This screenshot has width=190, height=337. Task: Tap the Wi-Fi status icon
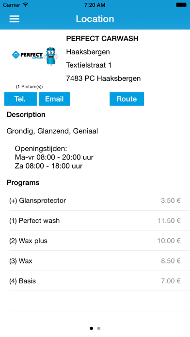coord(26,5)
